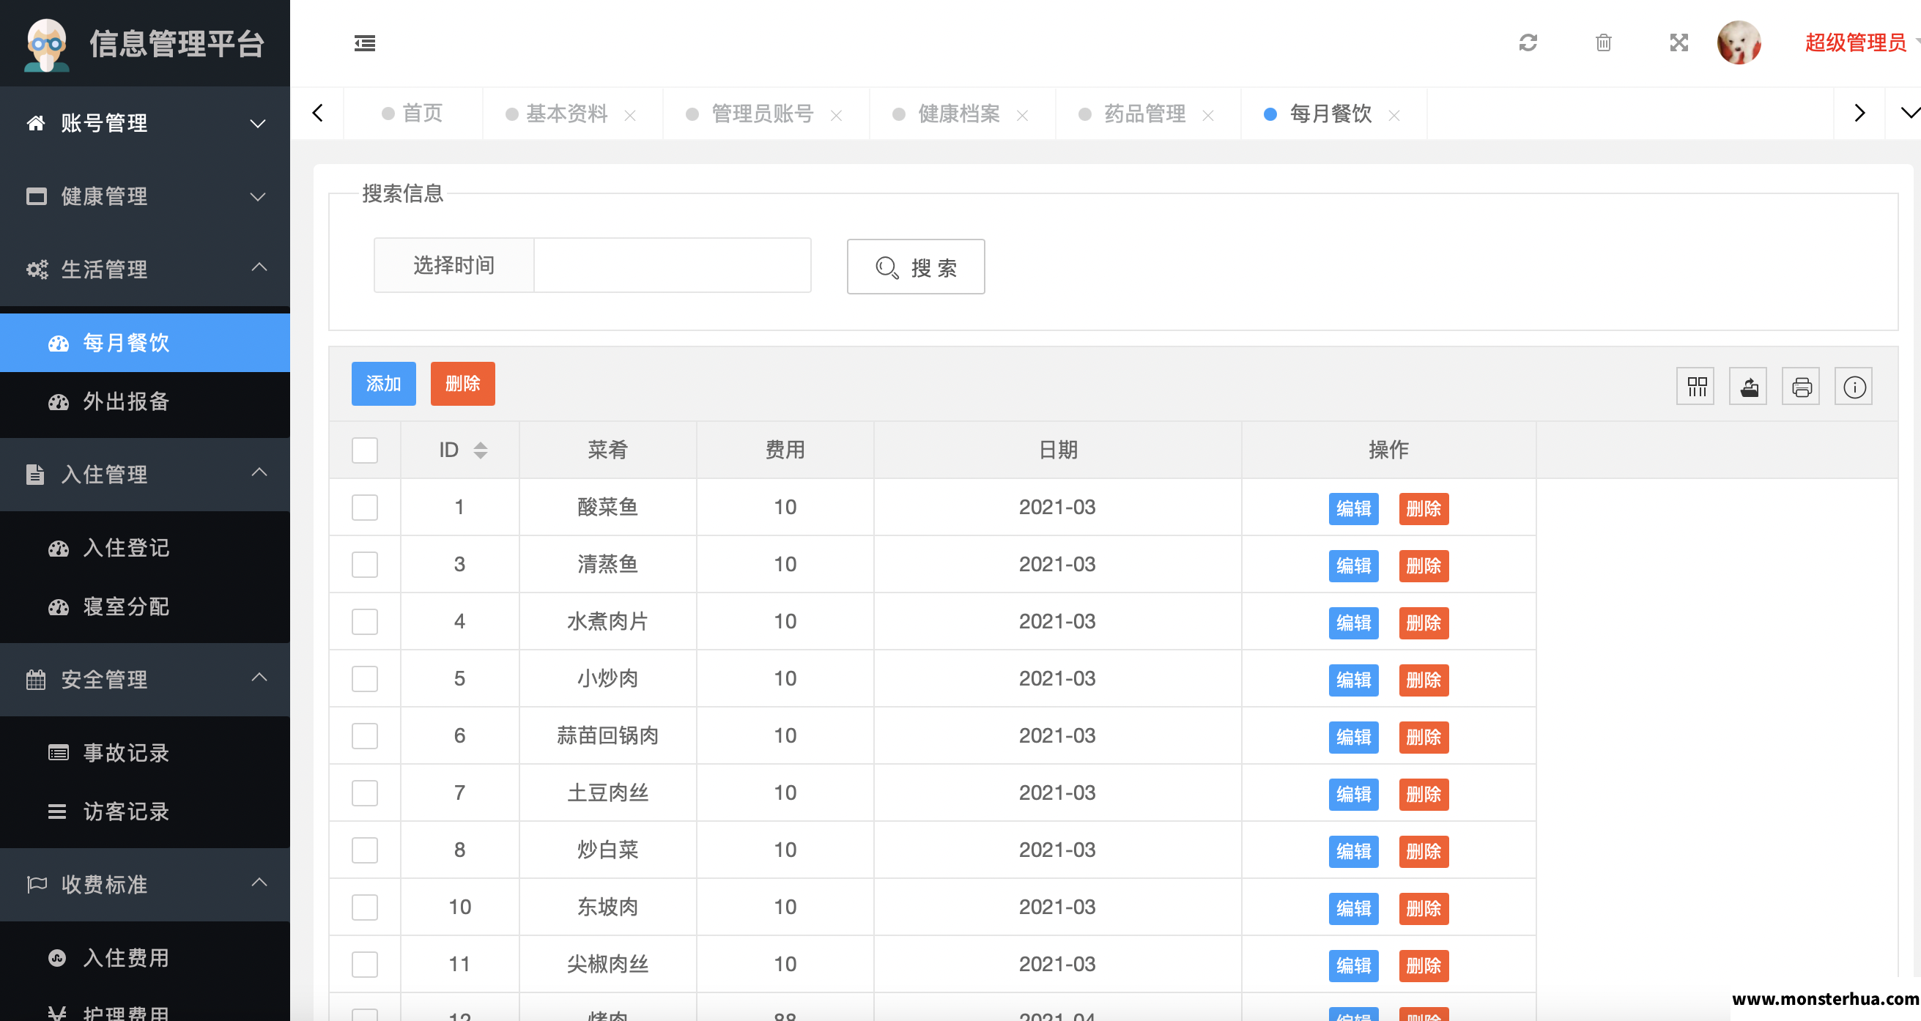This screenshot has width=1921, height=1021.
Task: Sort the table by the ID column arrows
Action: [481, 450]
